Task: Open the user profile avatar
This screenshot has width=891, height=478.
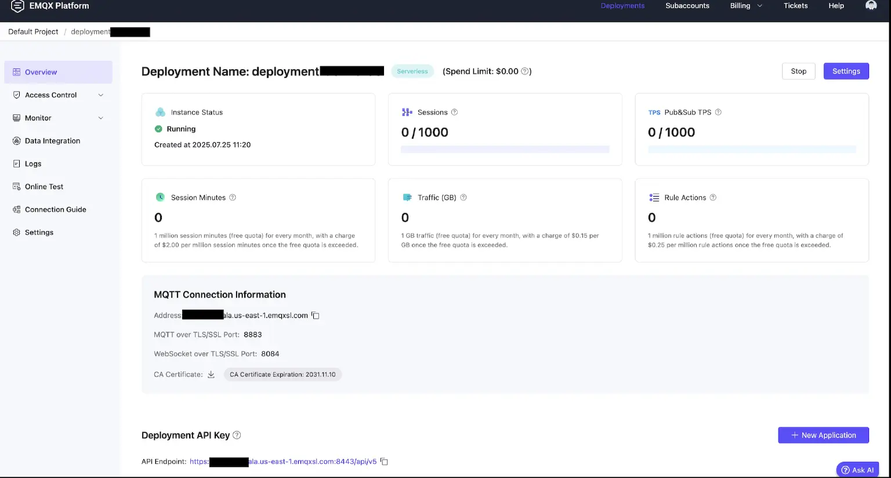Action: [x=871, y=6]
